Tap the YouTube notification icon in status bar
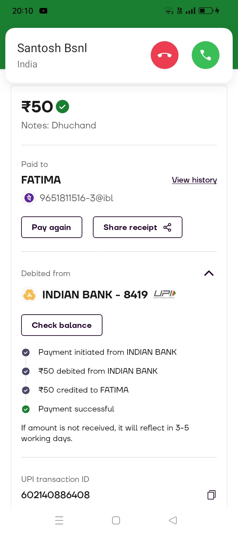The height and width of the screenshot is (535, 238). point(43,11)
